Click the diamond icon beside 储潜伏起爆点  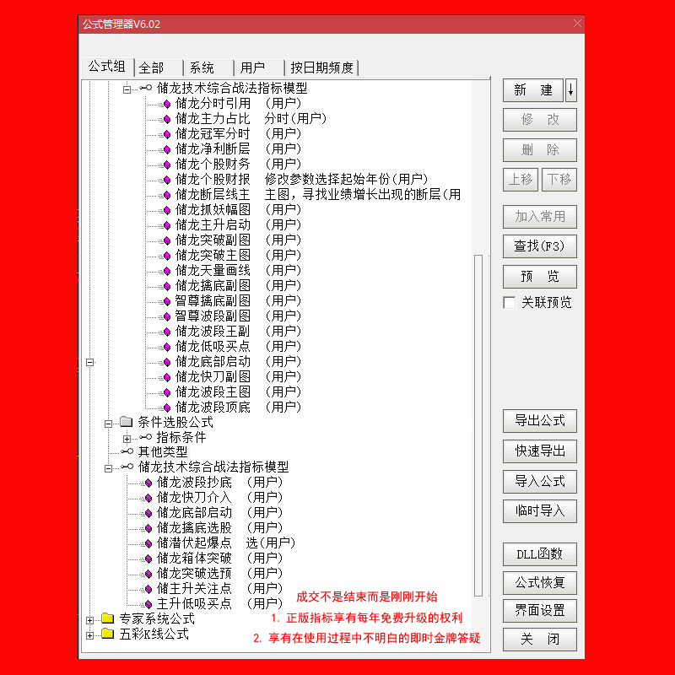(148, 543)
